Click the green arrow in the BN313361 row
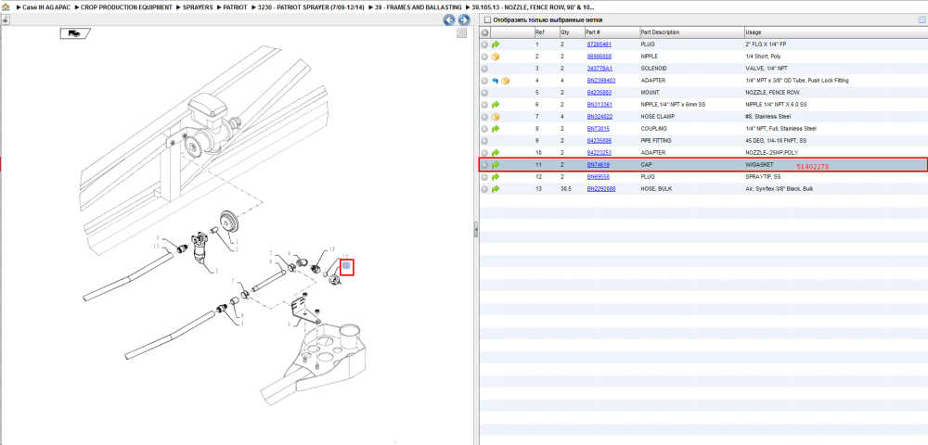Screen dimensions: 928x445 coord(496,105)
